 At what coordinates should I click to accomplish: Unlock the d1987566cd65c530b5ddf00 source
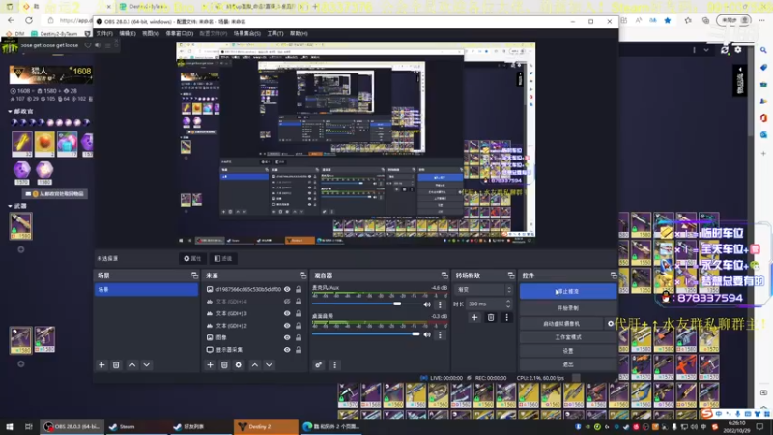click(x=299, y=289)
